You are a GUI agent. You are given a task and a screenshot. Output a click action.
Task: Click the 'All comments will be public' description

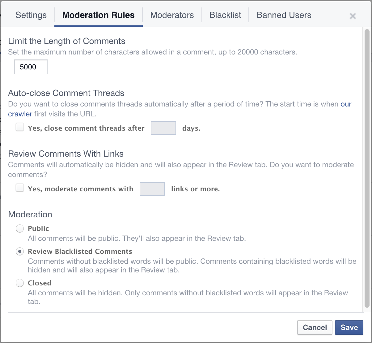(x=137, y=239)
